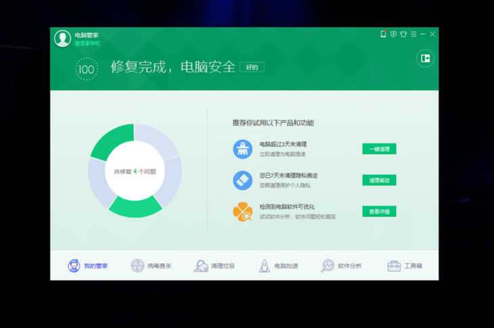Close the 电脑管家 window

pyautogui.click(x=432, y=34)
